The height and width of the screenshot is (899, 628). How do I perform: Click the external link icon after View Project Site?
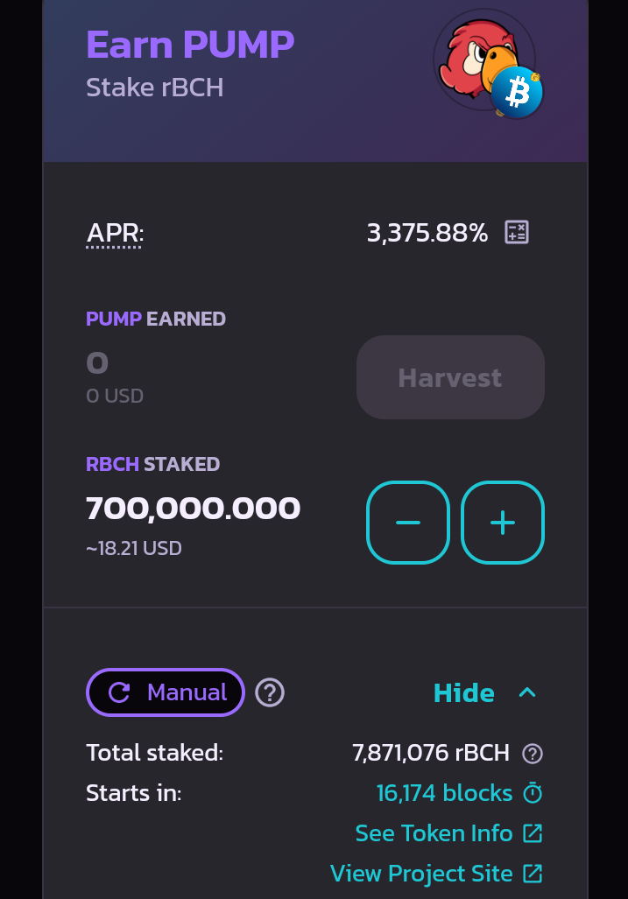(533, 874)
